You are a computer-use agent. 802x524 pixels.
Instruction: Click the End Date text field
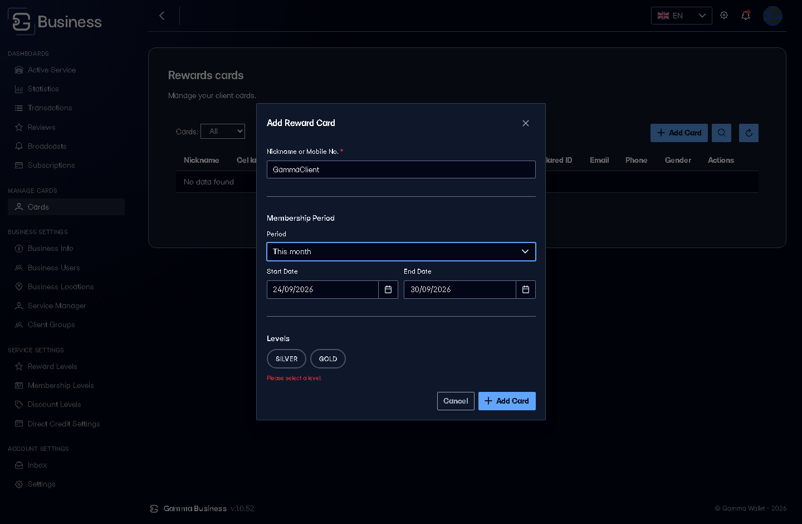pos(460,289)
